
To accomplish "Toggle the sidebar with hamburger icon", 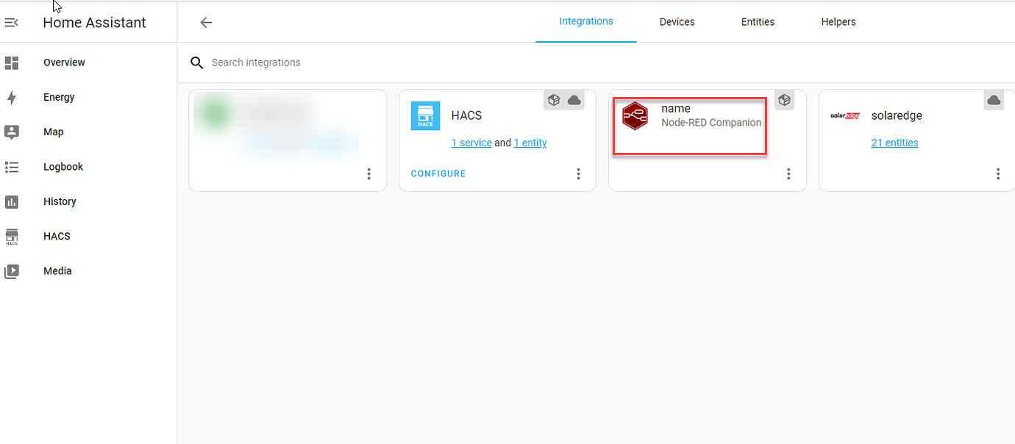I will [11, 22].
